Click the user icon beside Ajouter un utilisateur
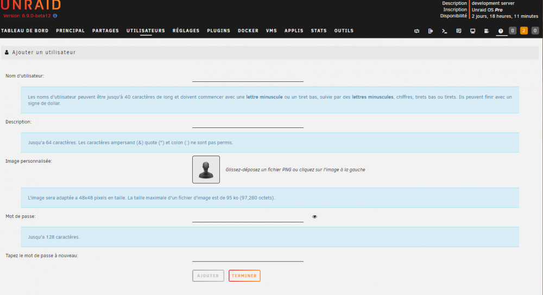Viewport: 543px width, 295px height. click(x=7, y=52)
